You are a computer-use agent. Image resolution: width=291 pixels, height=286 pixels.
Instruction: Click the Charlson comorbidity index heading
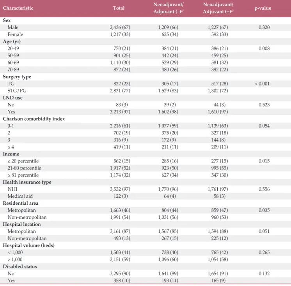[x=34, y=119]
